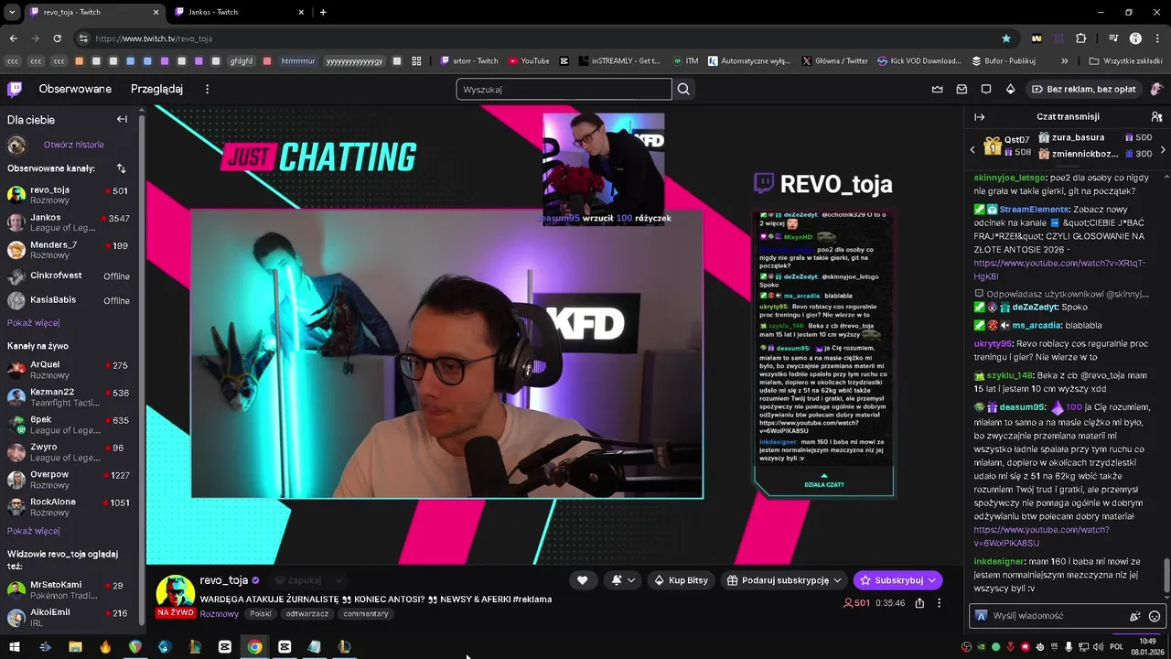This screenshot has width=1171, height=659.
Task: Open the emote picker in chat input
Action: pyautogui.click(x=1155, y=616)
